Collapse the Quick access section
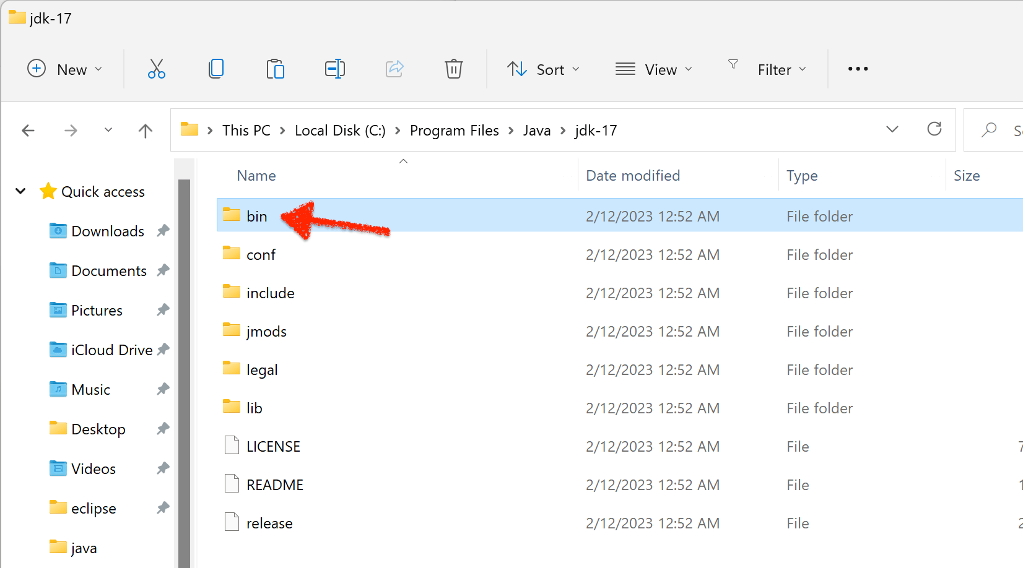This screenshot has height=568, width=1023. tap(20, 191)
